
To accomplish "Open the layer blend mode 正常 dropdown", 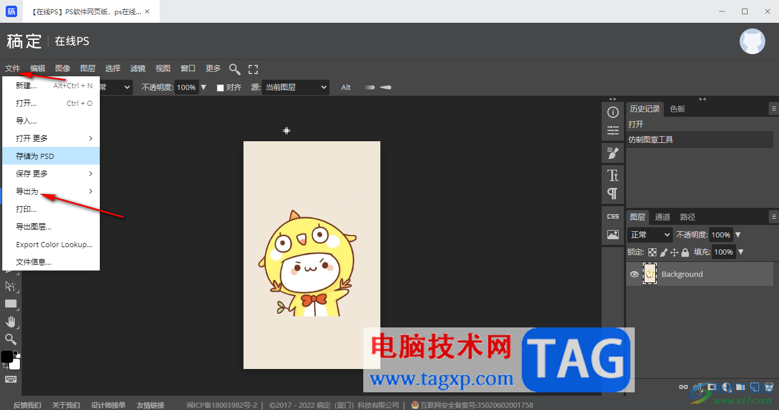I will pos(650,235).
